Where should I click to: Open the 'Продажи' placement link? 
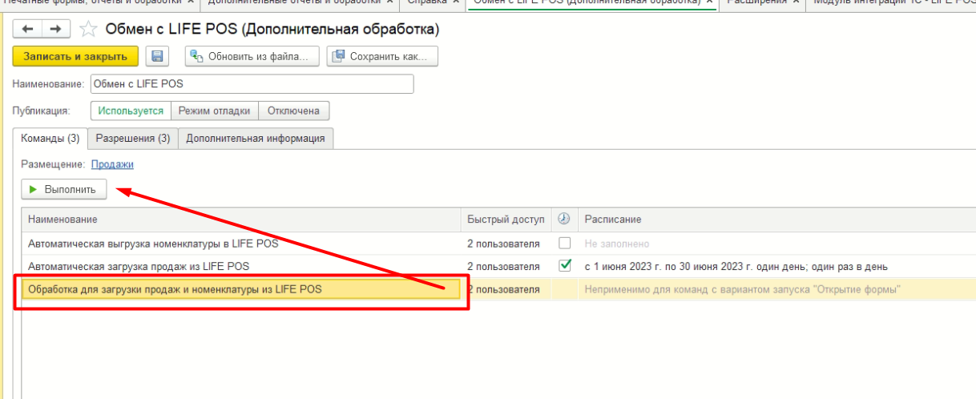tap(112, 164)
